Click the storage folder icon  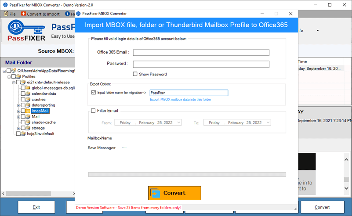(x=28, y=128)
